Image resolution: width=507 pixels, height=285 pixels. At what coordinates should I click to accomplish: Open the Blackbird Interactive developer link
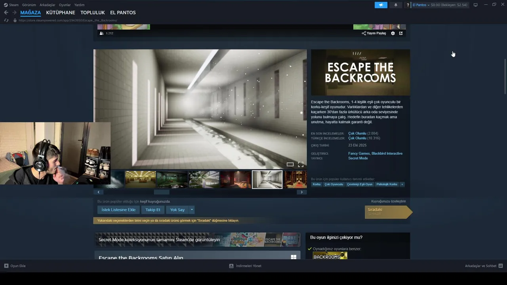(x=387, y=154)
